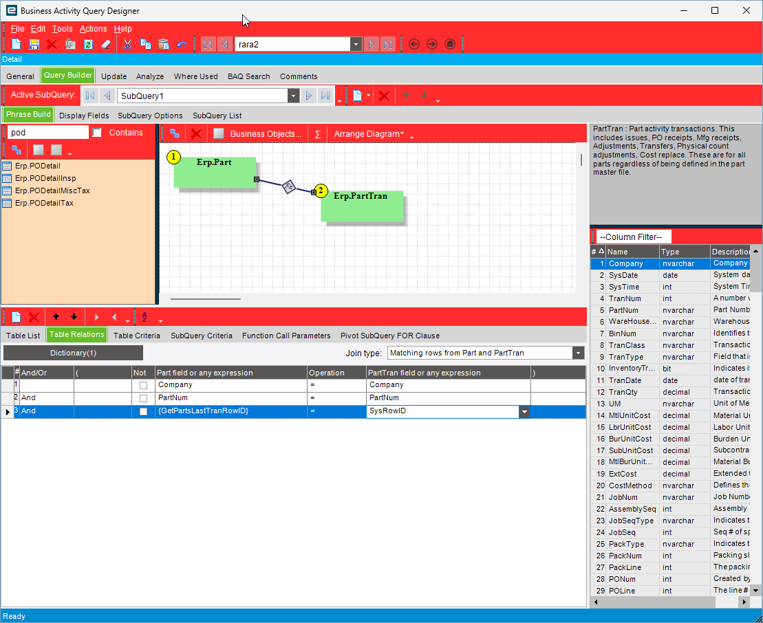The image size is (763, 623).
Task: Open the Join type dropdown
Action: [x=578, y=353]
